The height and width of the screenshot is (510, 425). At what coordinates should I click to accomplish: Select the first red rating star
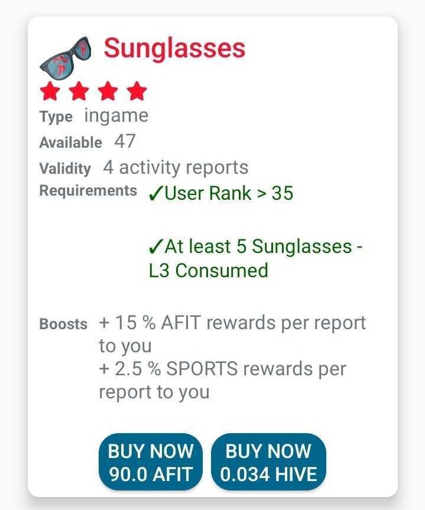(x=50, y=91)
